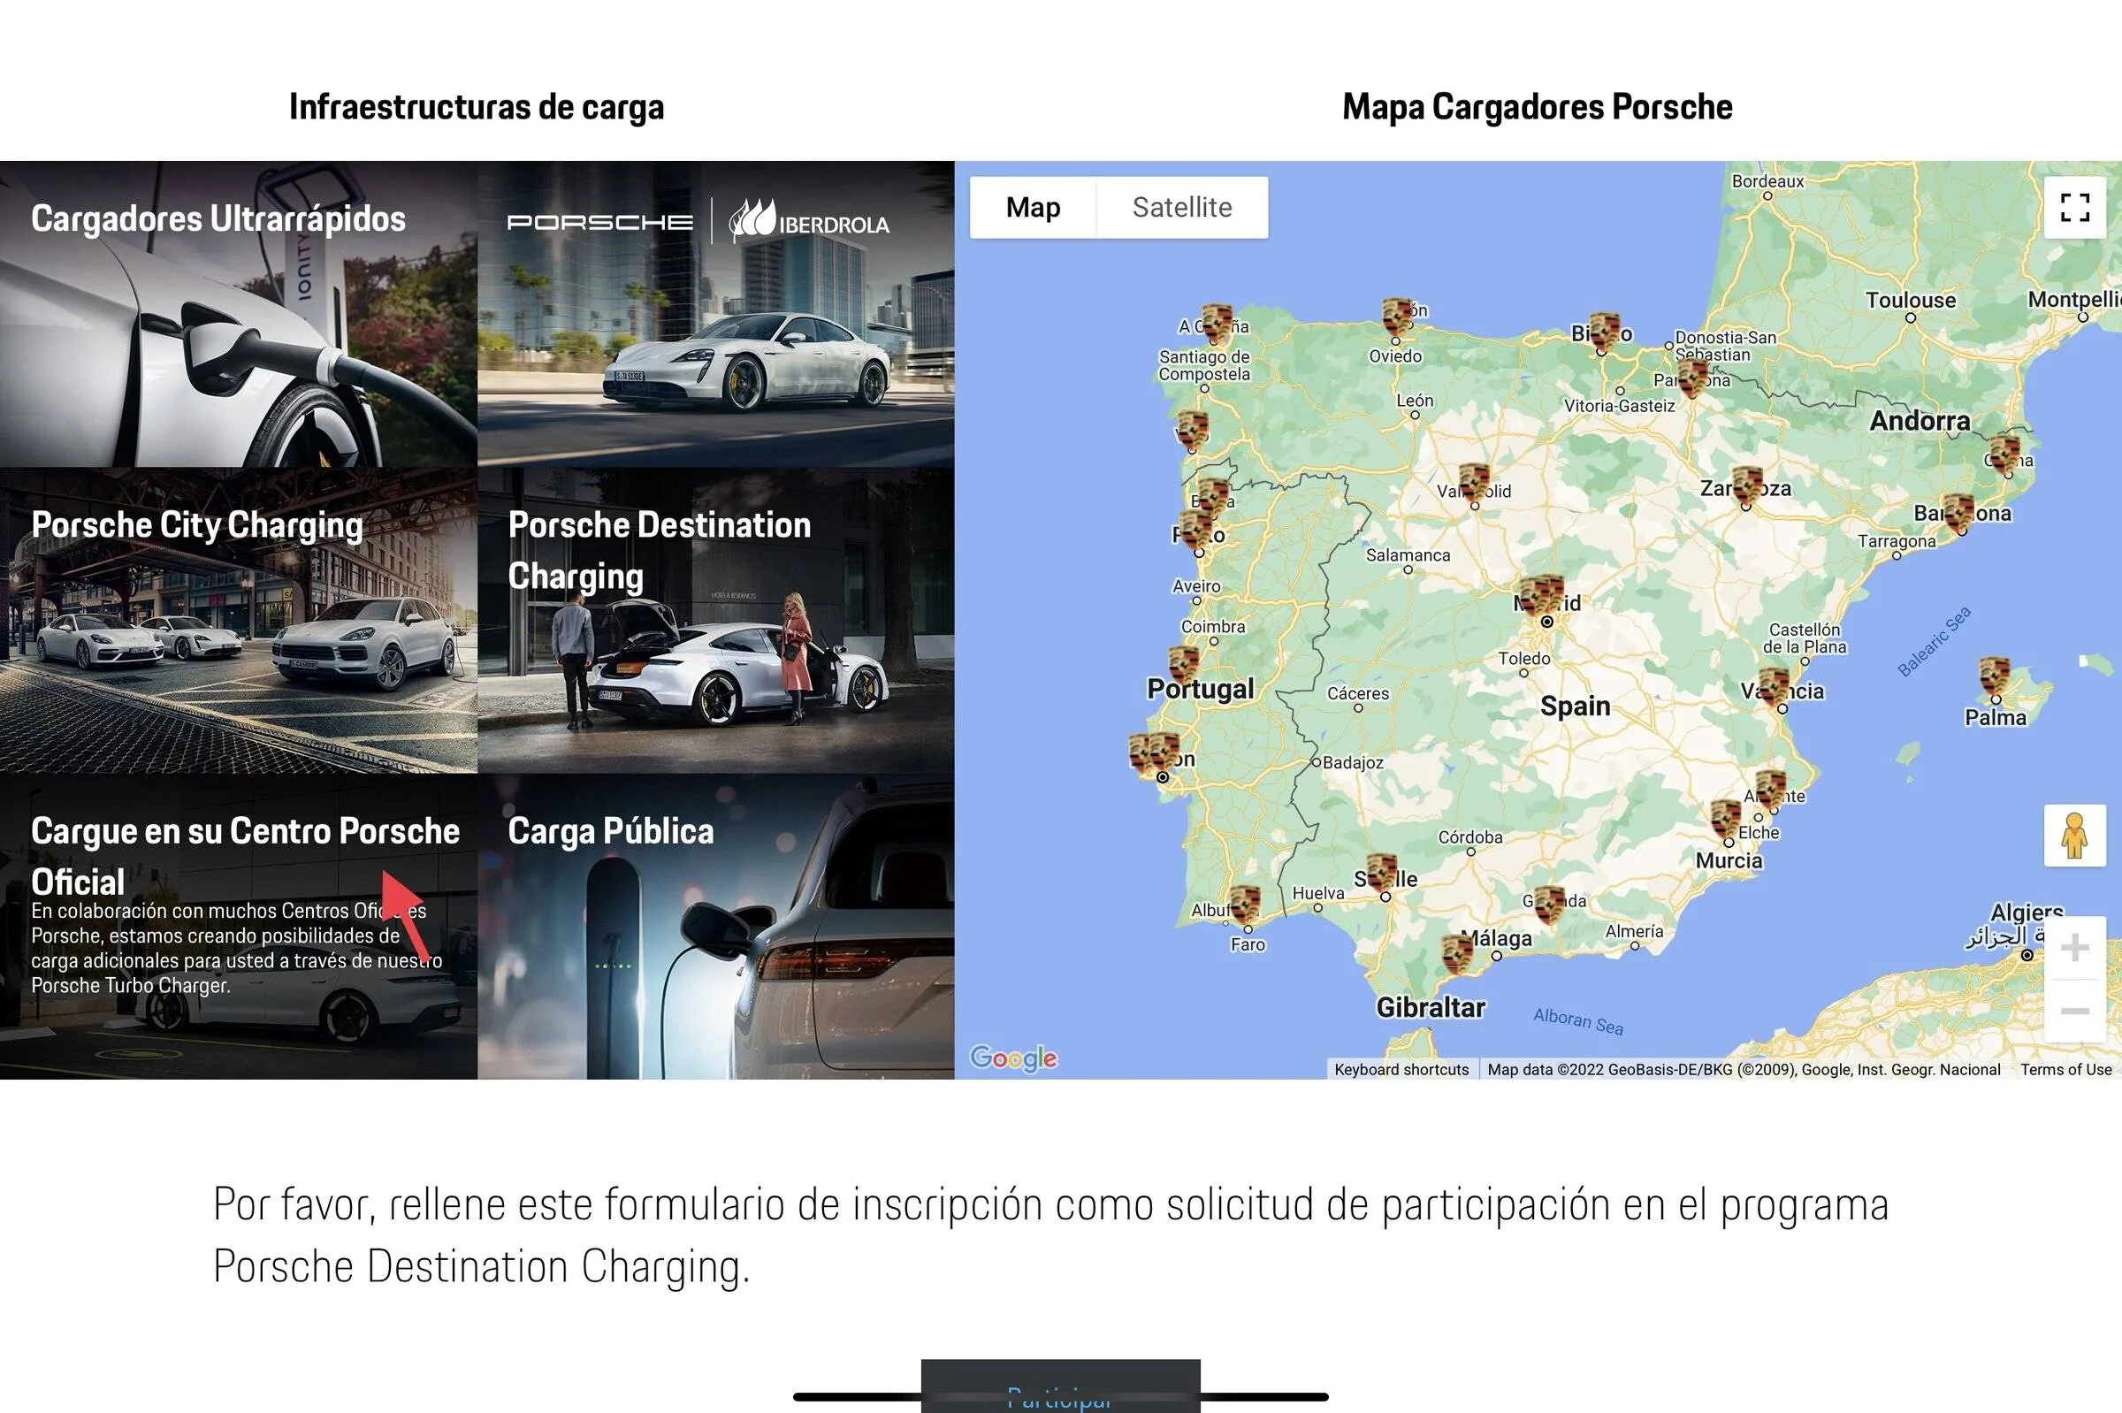This screenshot has height=1413, width=2122.
Task: Select Porsche marker at Zaragoza
Action: tap(1747, 486)
